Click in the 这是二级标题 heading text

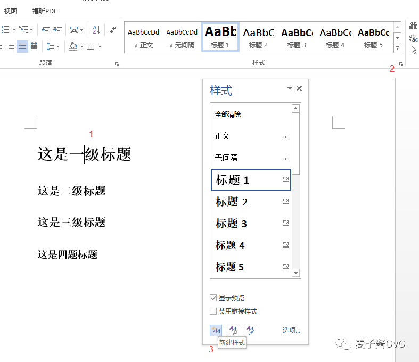click(72, 191)
